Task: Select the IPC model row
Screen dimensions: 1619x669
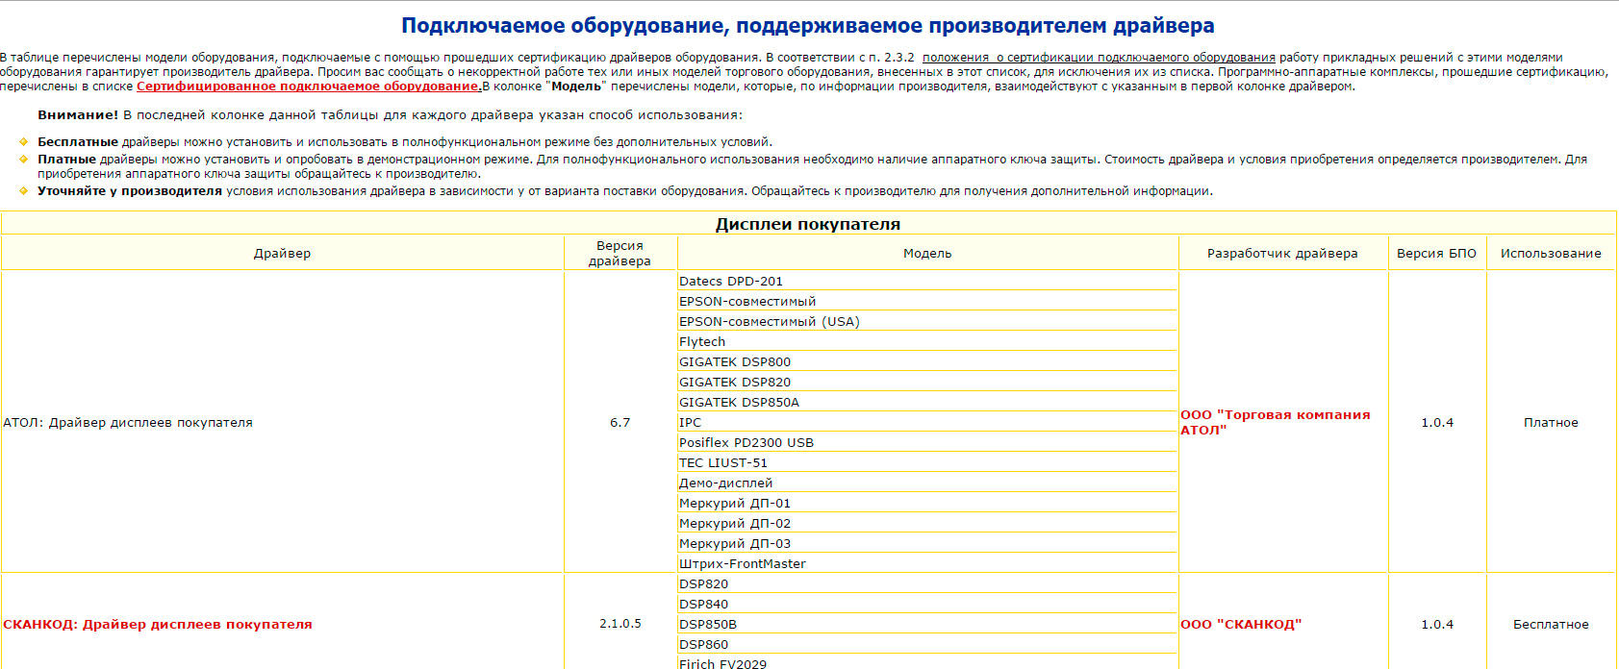Action: pyautogui.click(x=927, y=423)
